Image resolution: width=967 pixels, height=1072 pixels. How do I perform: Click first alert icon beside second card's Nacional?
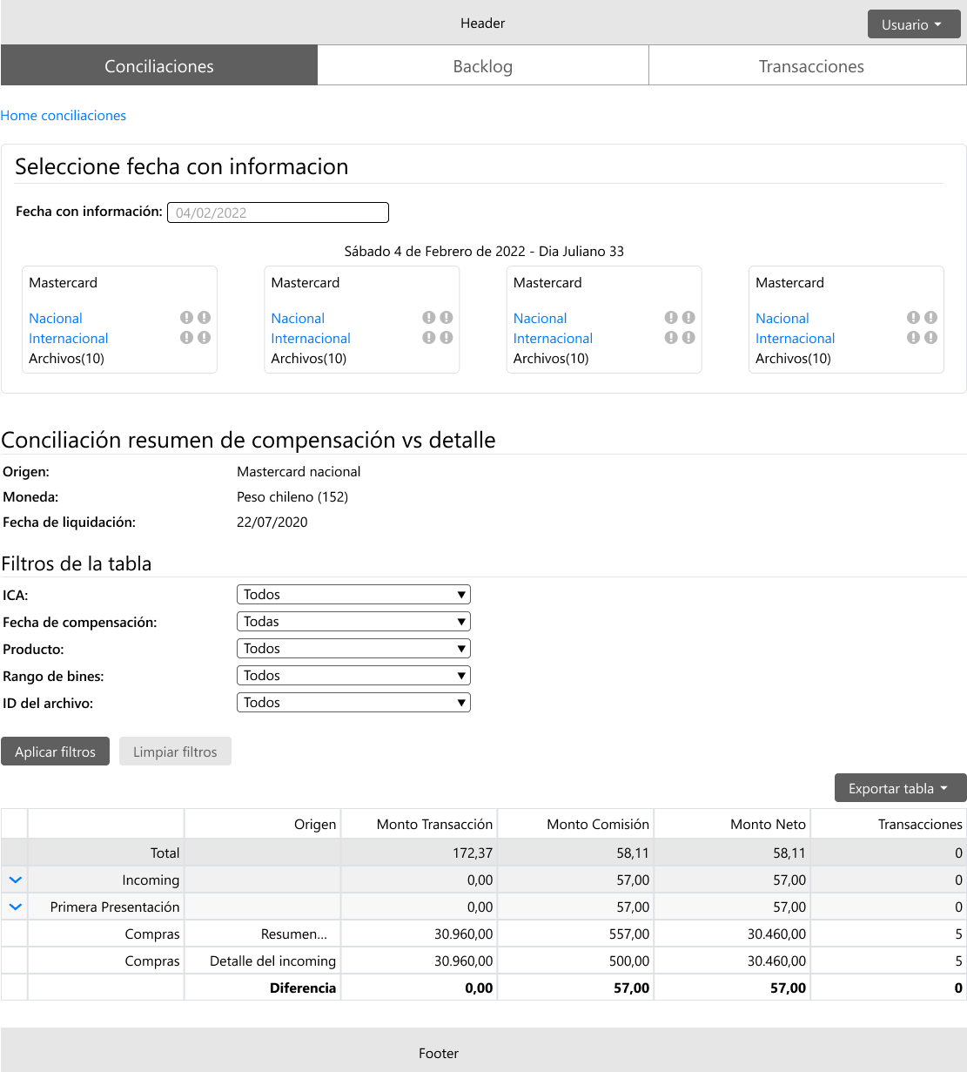click(x=428, y=318)
